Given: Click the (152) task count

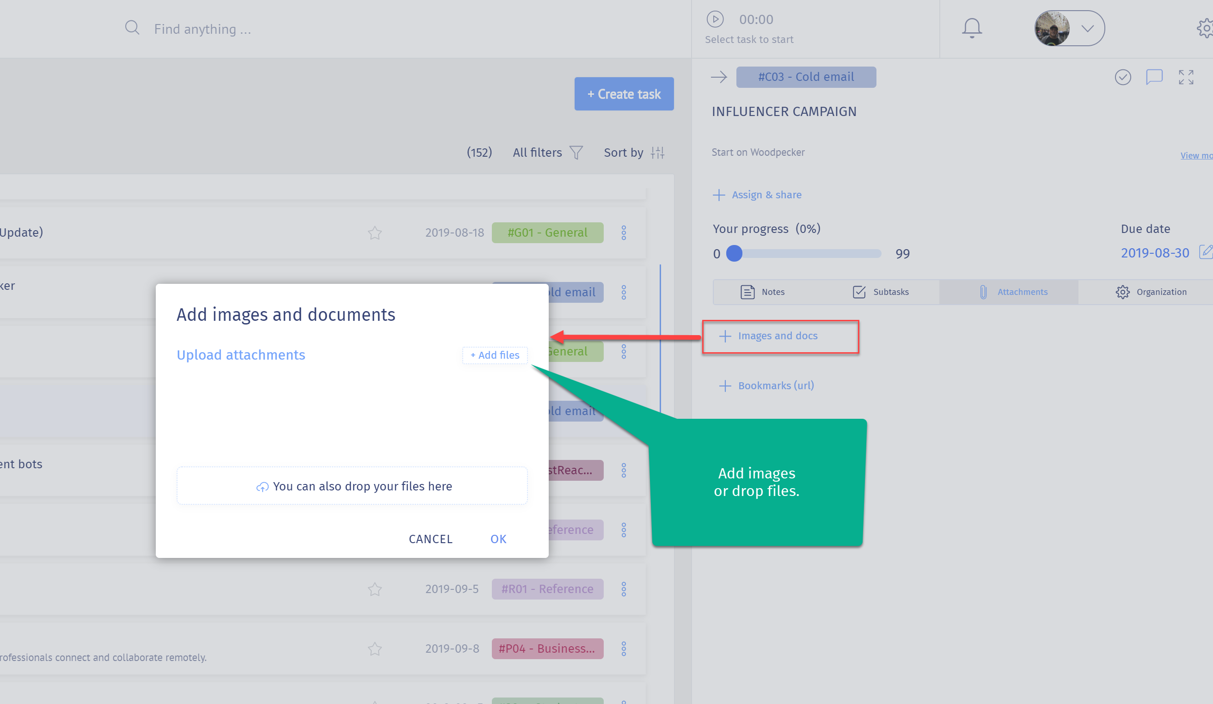Looking at the screenshot, I should point(479,153).
